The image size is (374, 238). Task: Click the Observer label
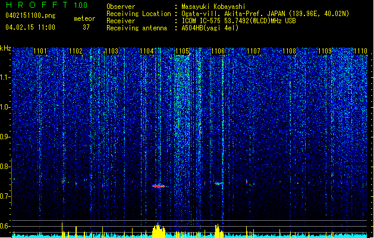click(121, 7)
